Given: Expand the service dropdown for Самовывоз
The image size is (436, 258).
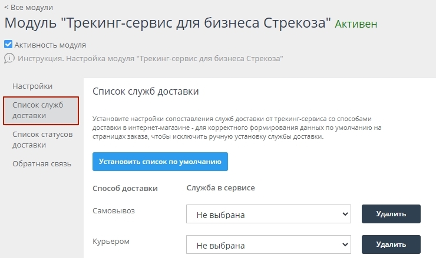Looking at the screenshot, I should click(269, 215).
